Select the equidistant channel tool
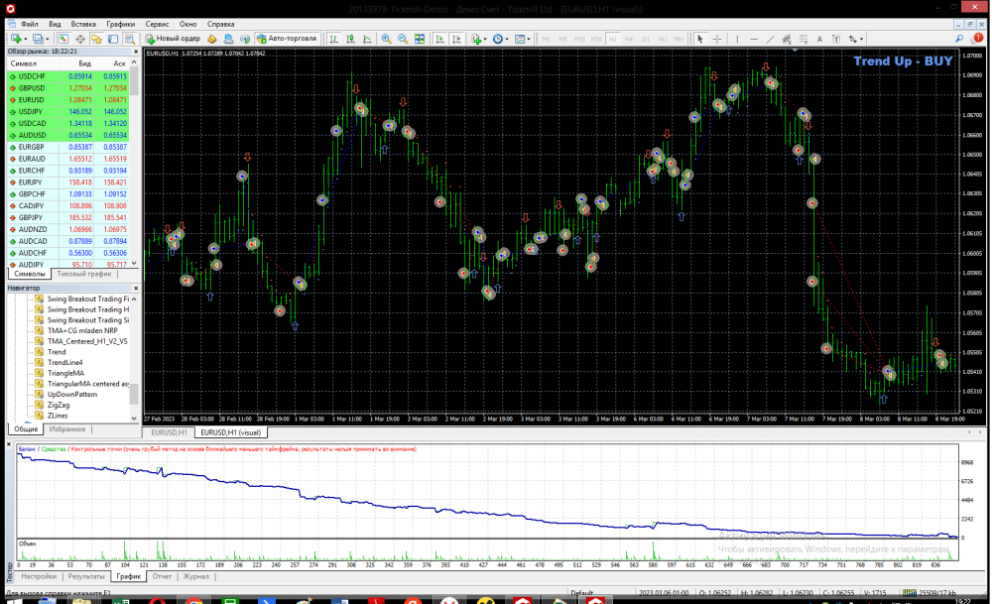 point(787,39)
